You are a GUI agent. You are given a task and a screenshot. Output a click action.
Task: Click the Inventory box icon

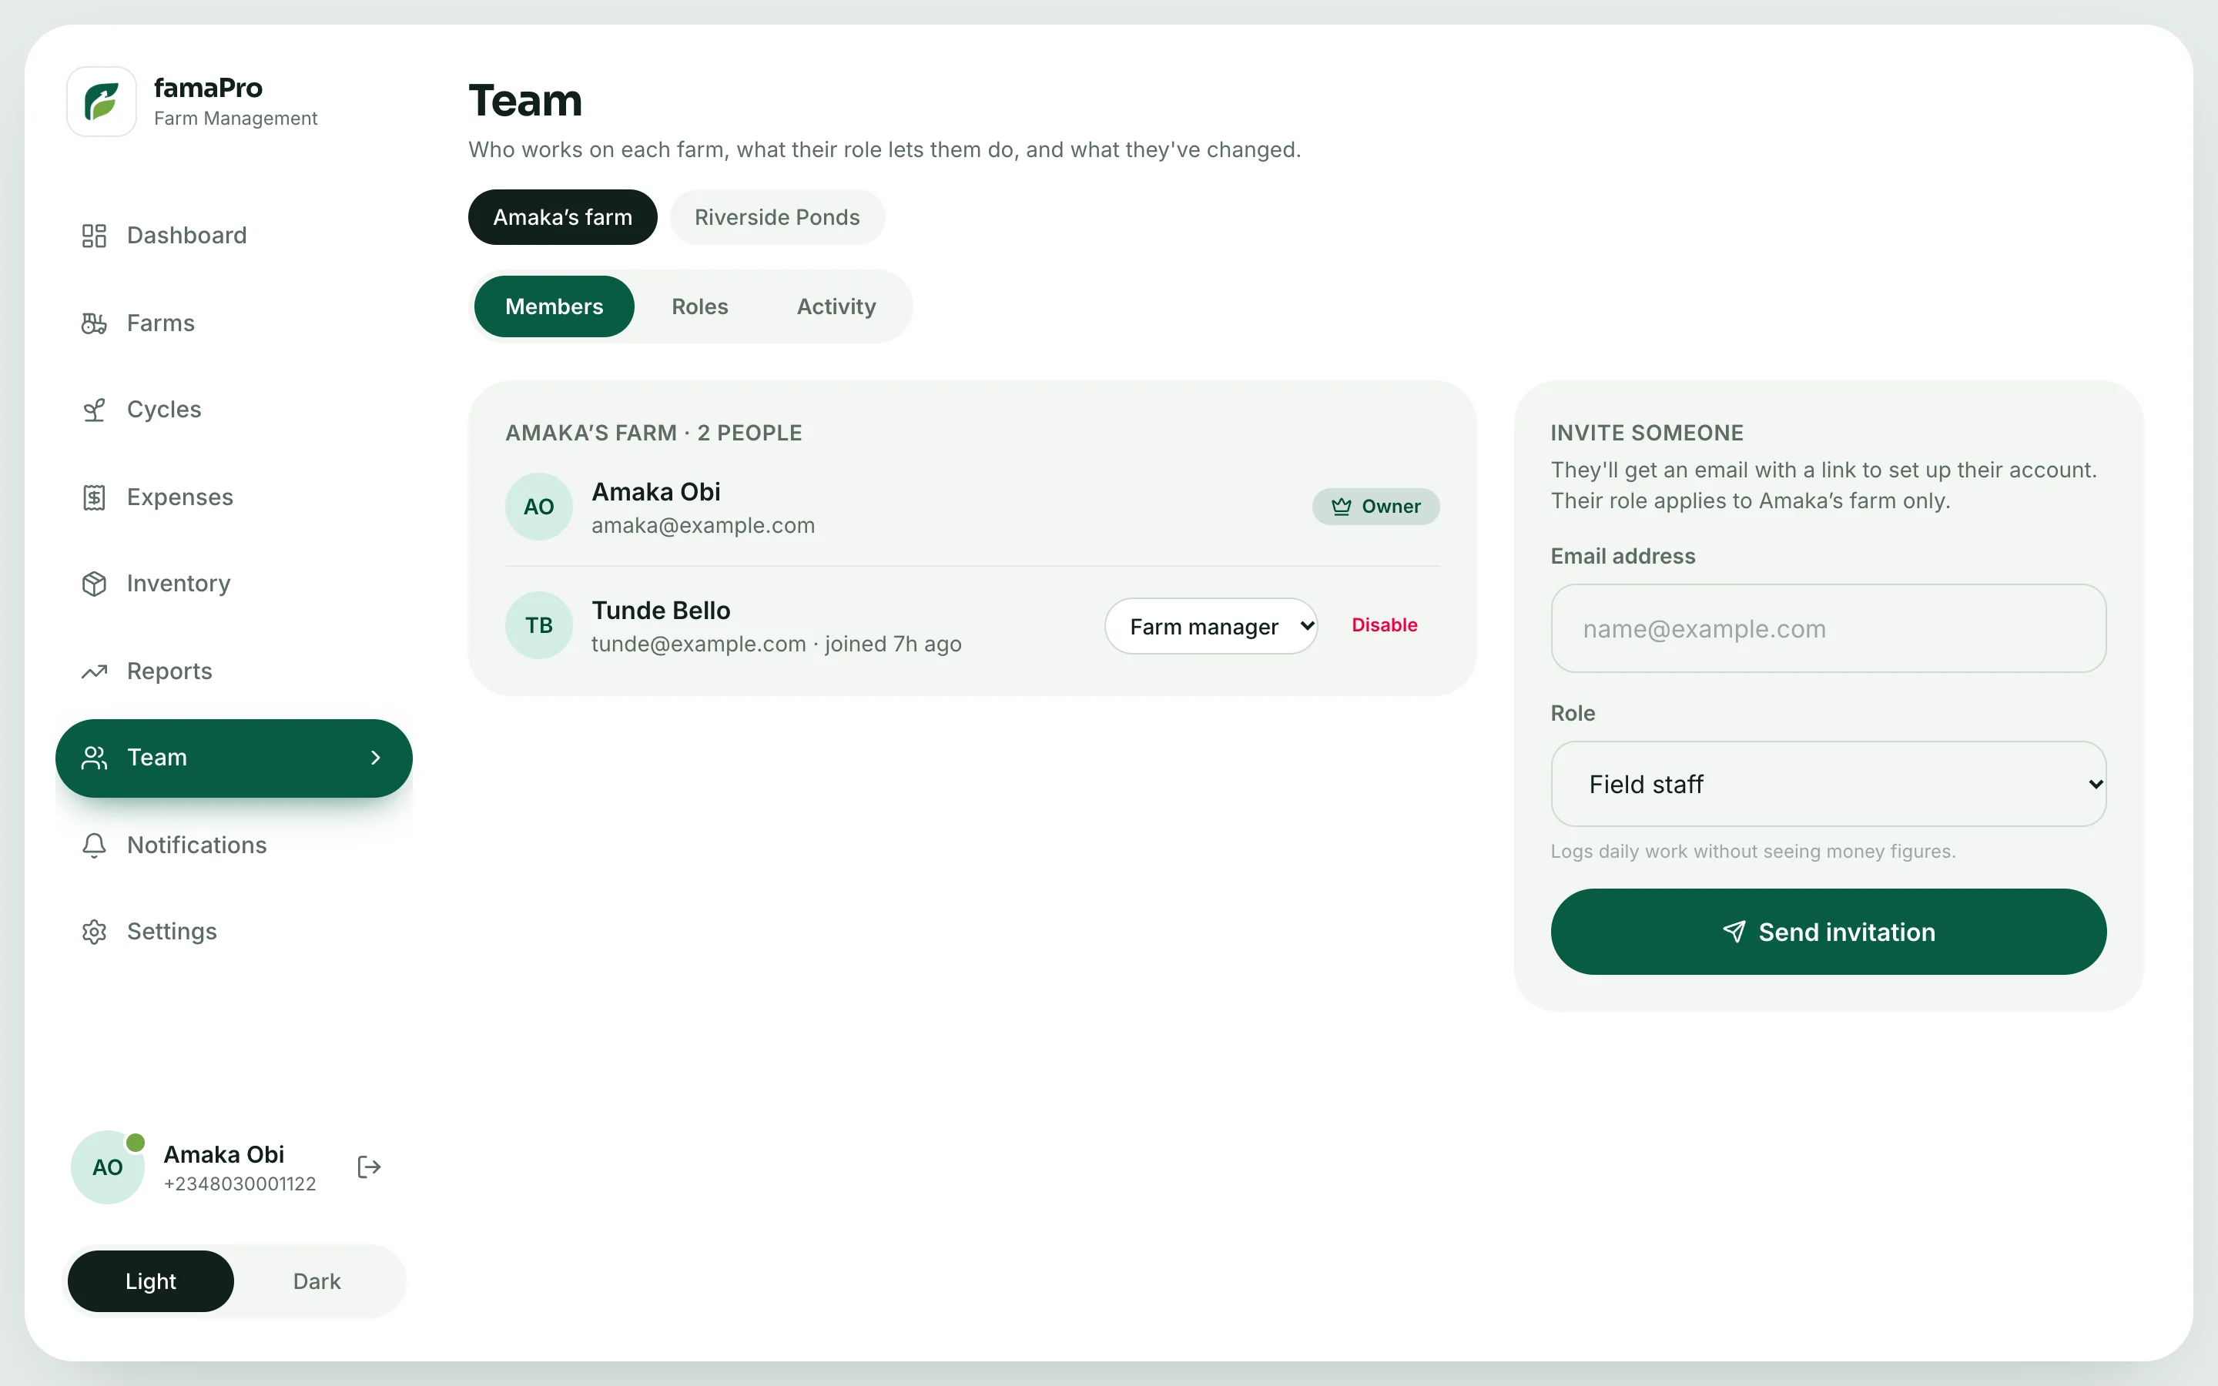click(x=95, y=584)
